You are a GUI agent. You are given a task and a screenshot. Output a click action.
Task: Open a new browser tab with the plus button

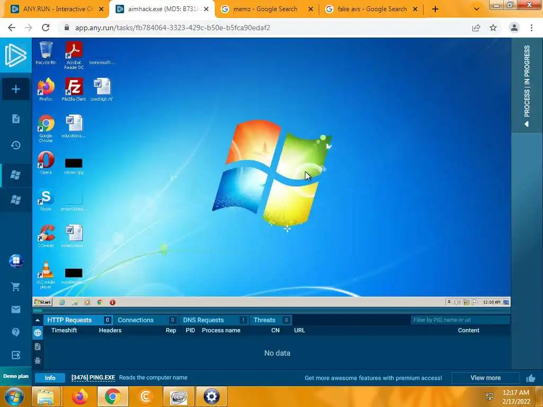[435, 9]
